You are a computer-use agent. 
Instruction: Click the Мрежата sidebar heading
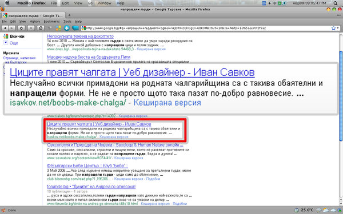(11, 53)
